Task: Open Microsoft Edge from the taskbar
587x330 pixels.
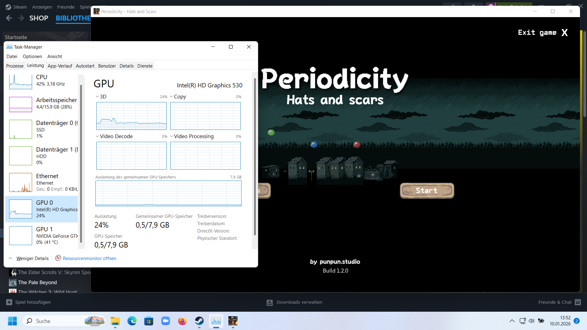Action: [132, 321]
